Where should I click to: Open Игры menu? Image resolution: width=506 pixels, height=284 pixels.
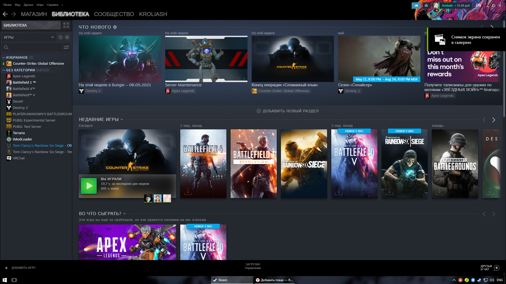[40, 5]
